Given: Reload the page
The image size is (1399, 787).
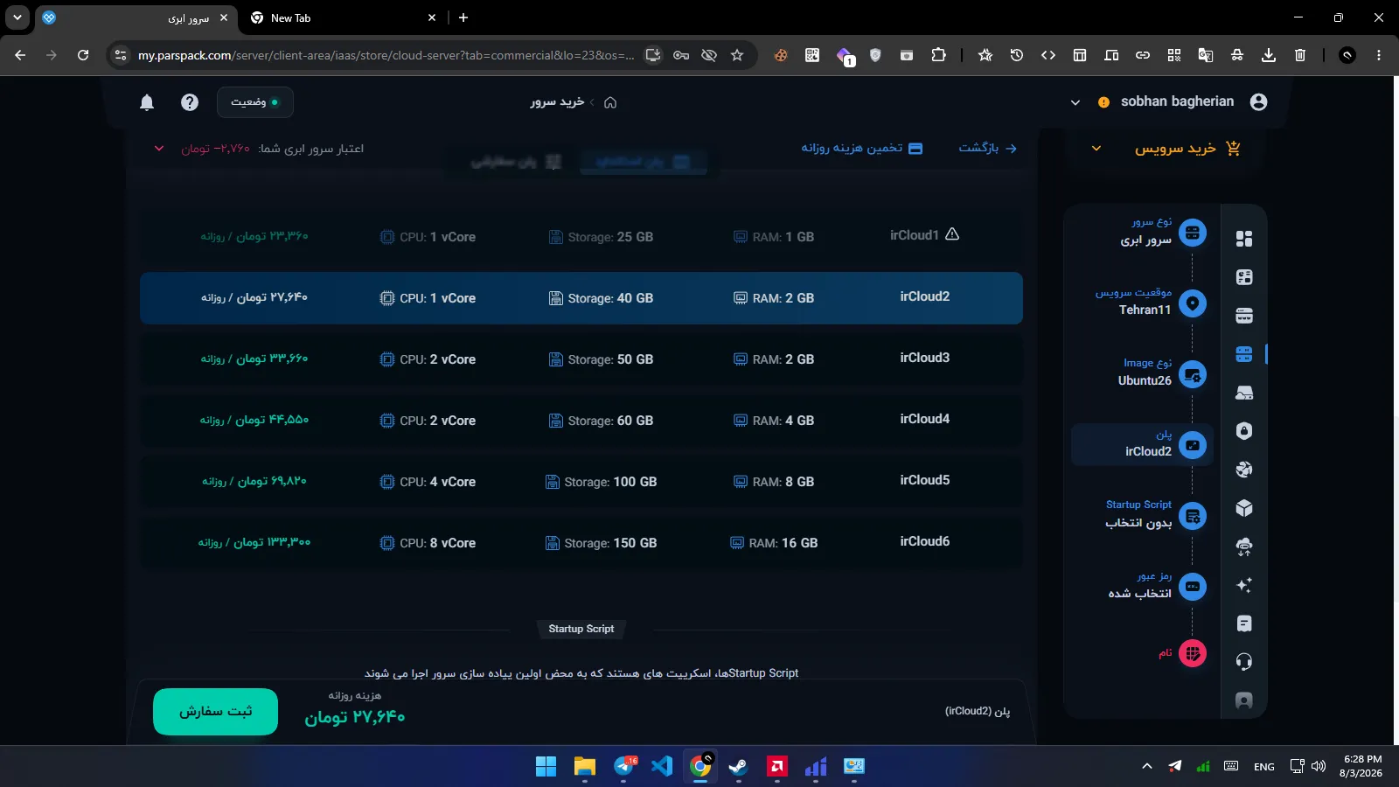Looking at the screenshot, I should point(83,55).
